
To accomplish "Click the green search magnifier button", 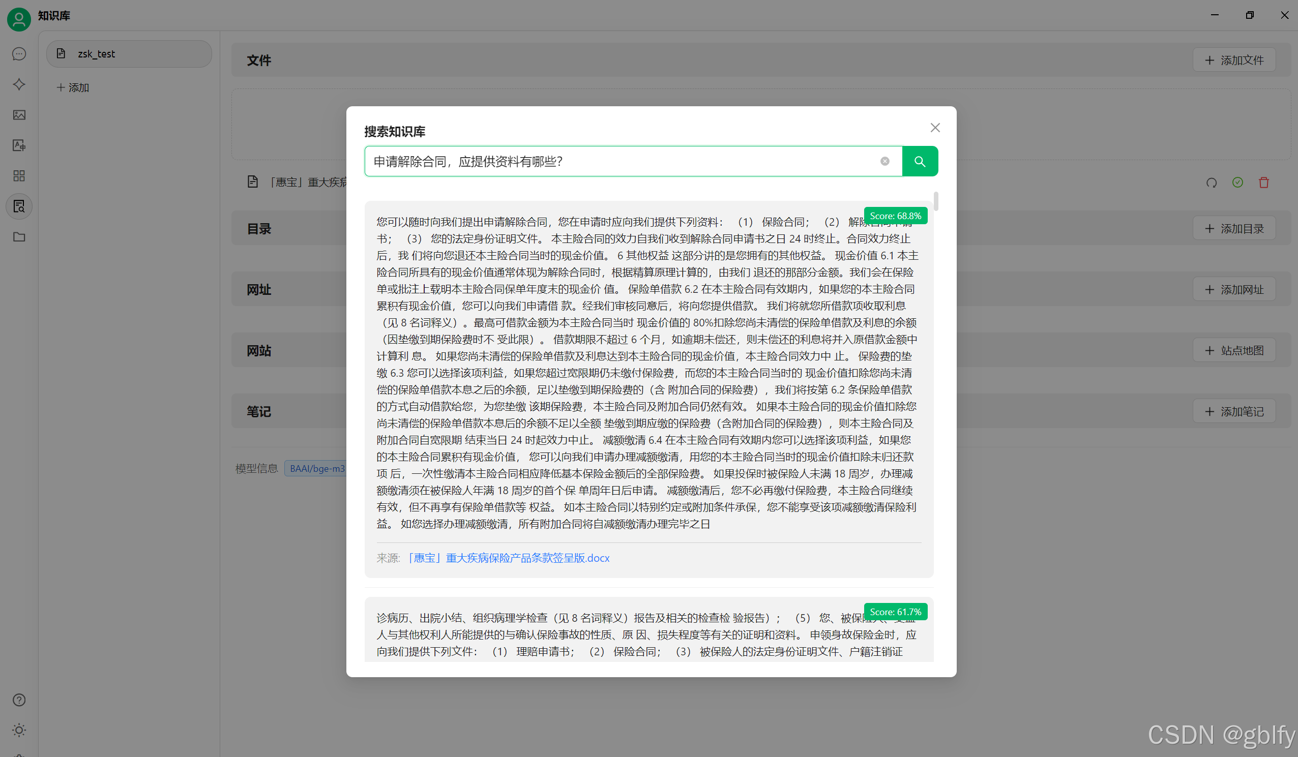I will (x=920, y=161).
